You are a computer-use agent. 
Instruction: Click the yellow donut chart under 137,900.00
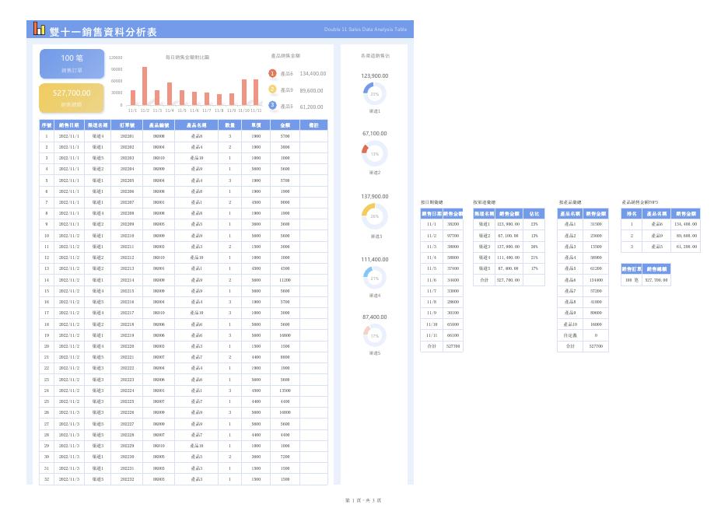point(374,216)
